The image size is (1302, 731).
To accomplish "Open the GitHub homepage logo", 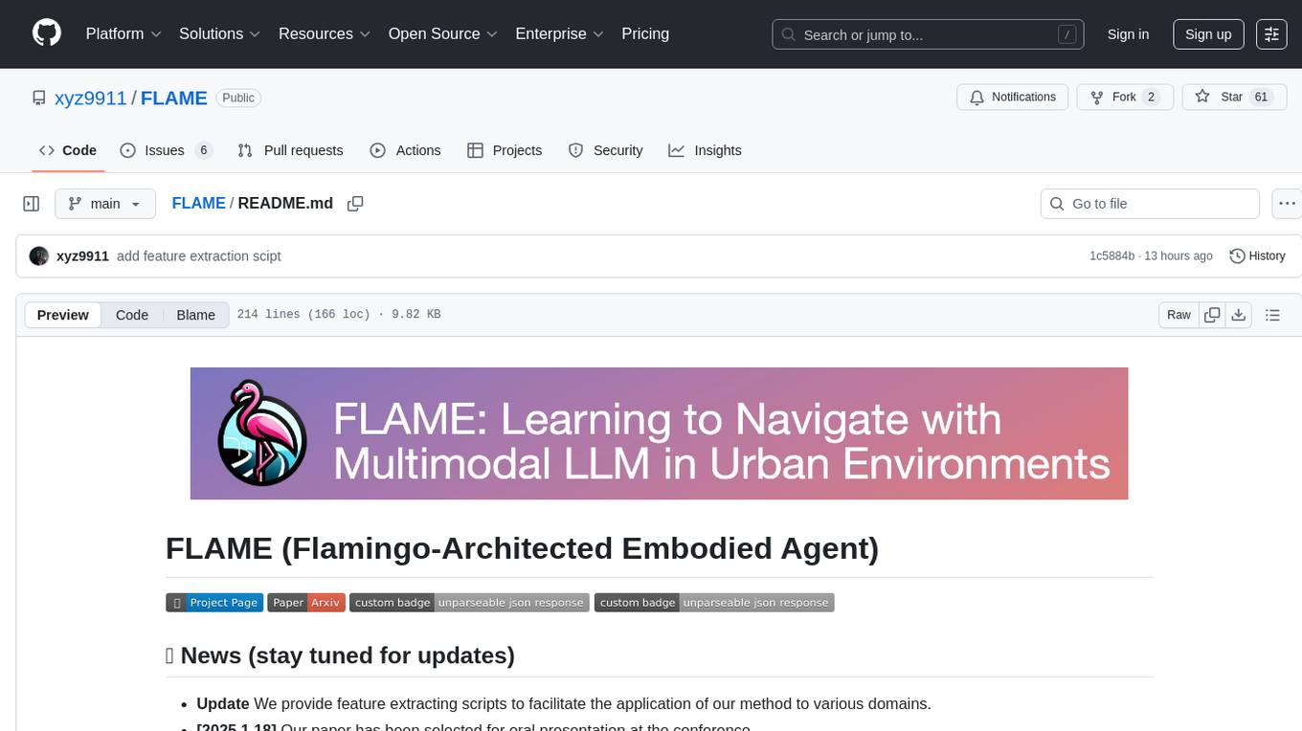I will 47,33.
